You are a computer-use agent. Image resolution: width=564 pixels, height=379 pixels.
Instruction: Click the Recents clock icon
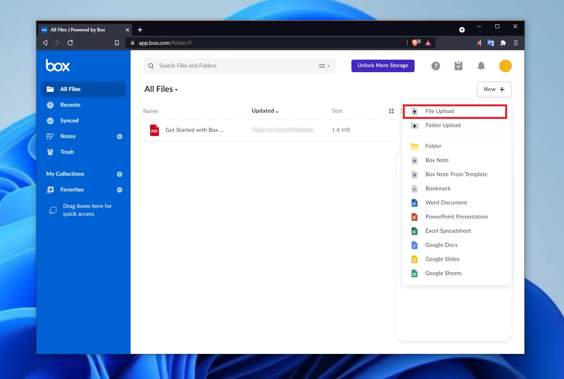click(x=50, y=105)
